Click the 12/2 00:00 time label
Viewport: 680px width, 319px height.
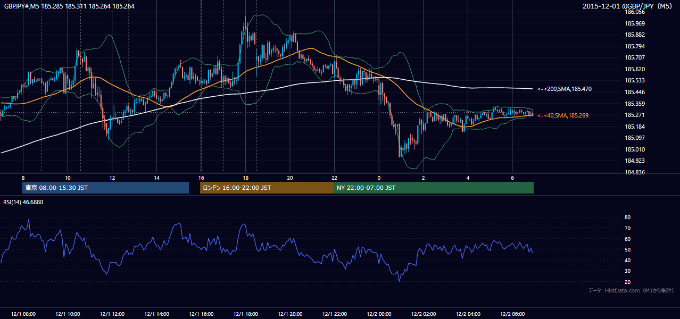[379, 314]
